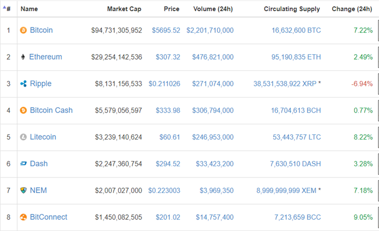Sort by rank number column

[8, 9]
